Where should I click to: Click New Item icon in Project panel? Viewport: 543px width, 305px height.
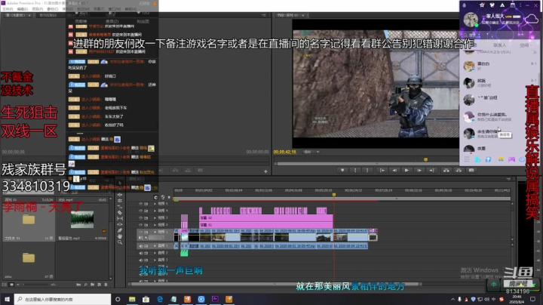(x=99, y=285)
